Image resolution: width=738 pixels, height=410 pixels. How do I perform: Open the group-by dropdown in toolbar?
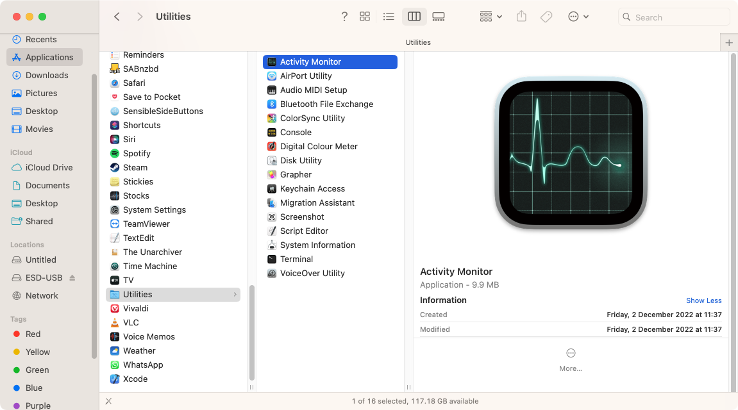coord(491,17)
